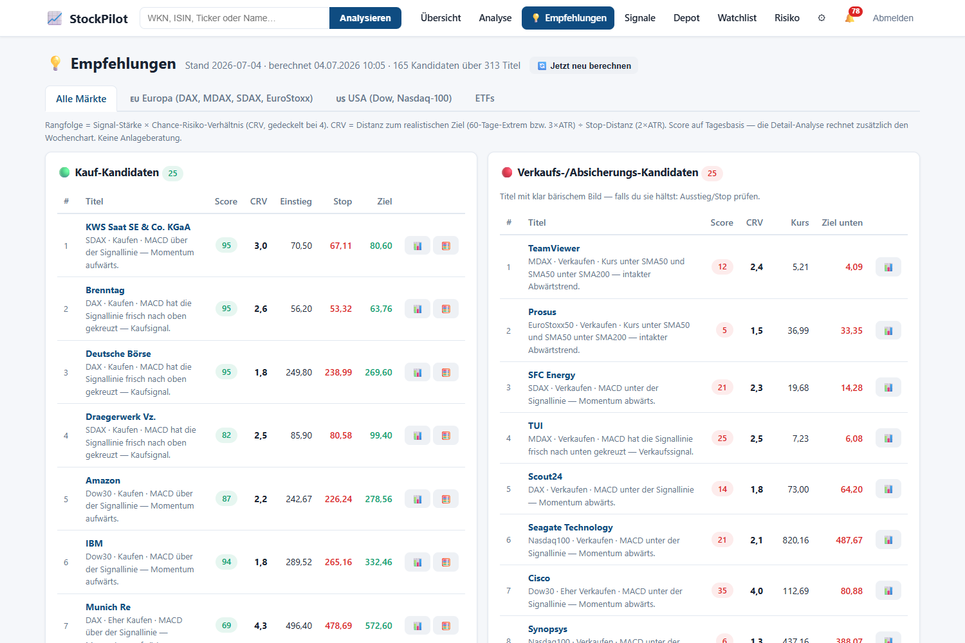Open the chart analysis for Seagate Technology
This screenshot has width=965, height=643.
tap(888, 540)
